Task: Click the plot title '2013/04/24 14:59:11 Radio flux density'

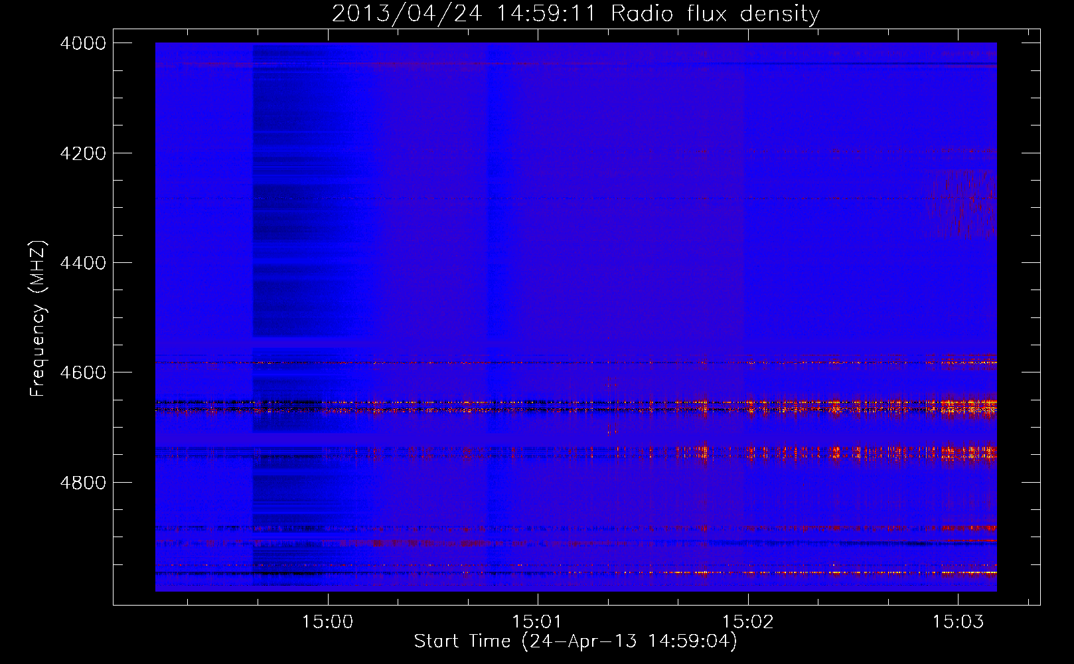Action: [x=575, y=13]
